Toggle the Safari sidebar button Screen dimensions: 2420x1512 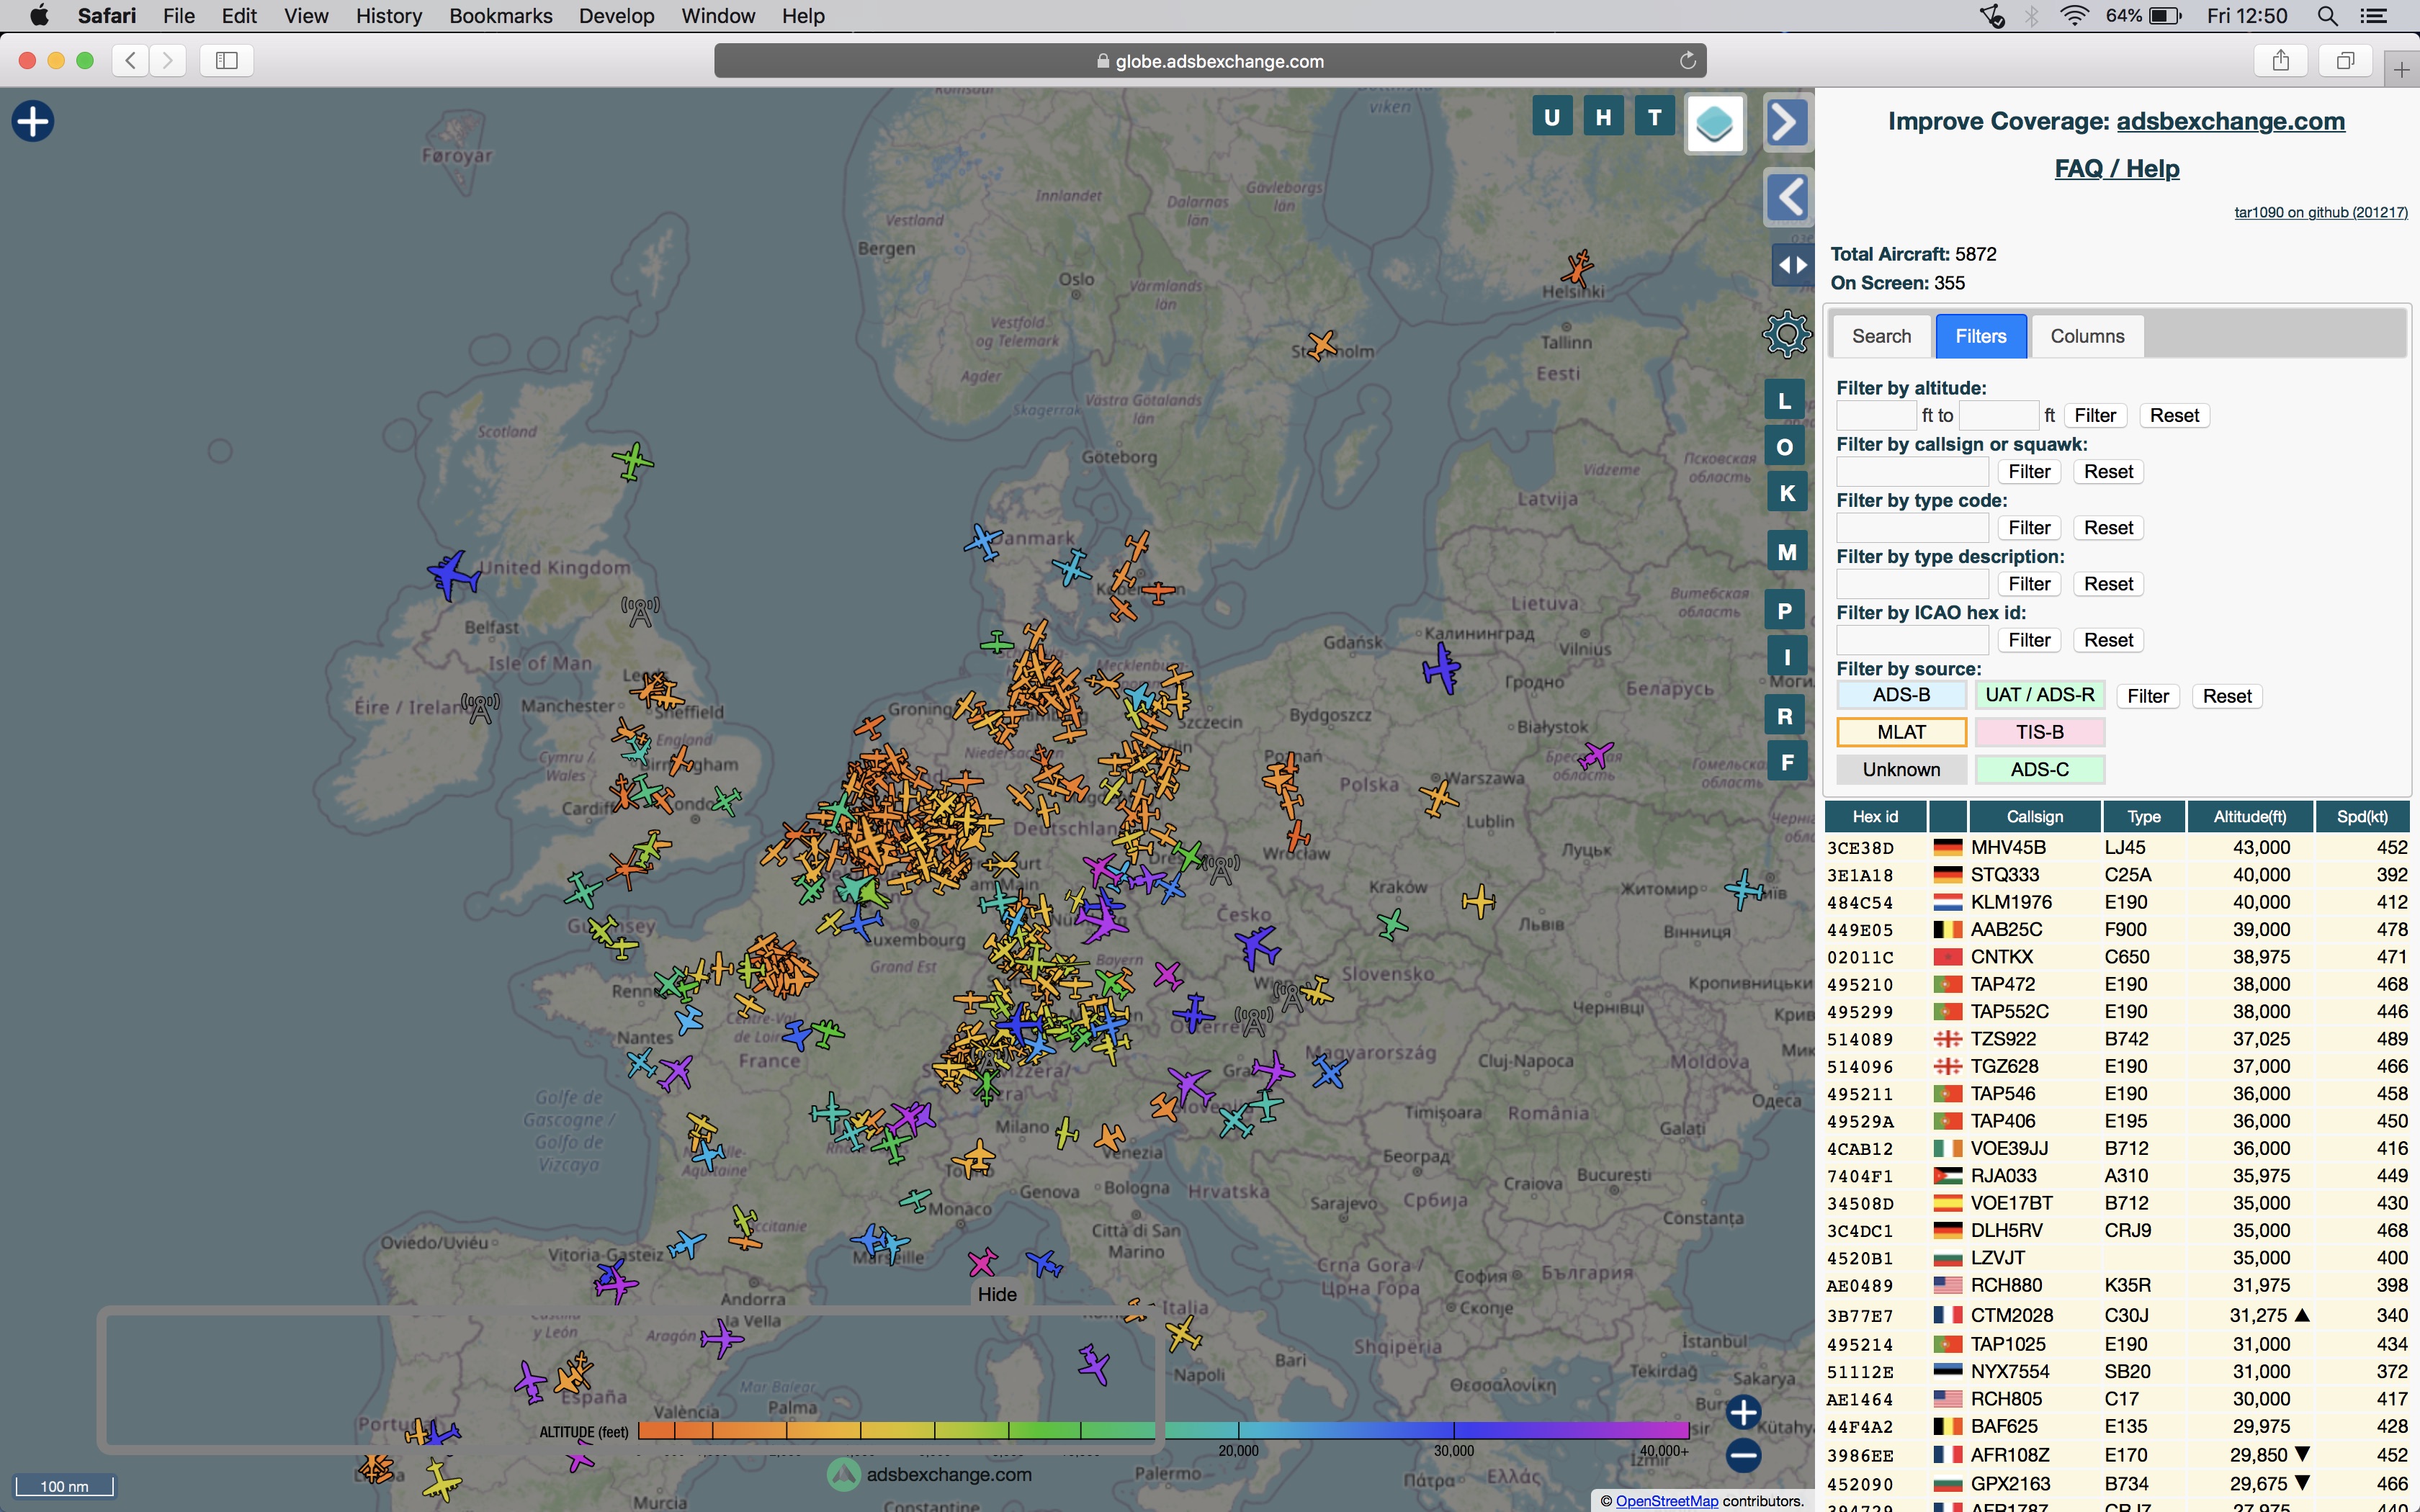[x=227, y=60]
